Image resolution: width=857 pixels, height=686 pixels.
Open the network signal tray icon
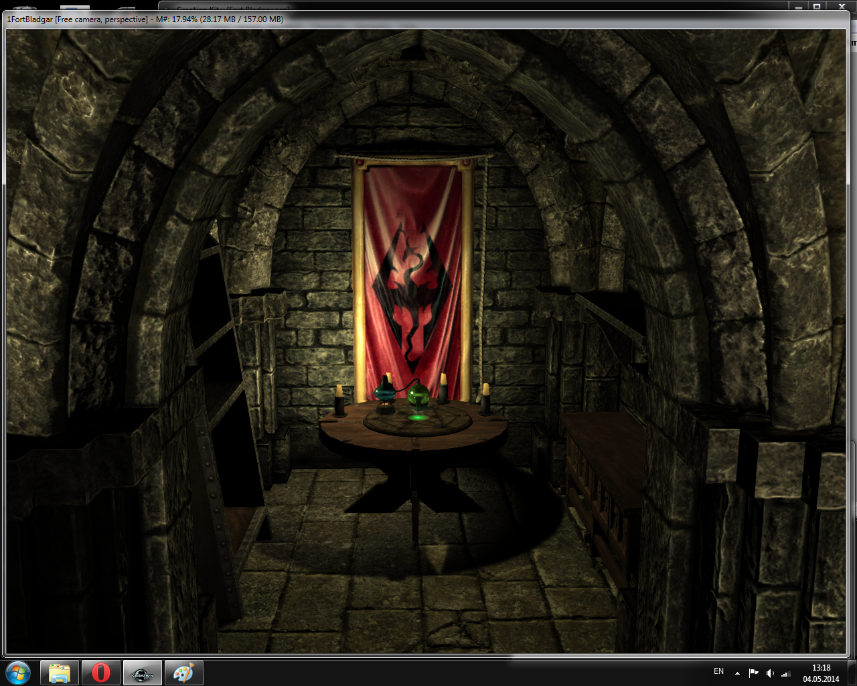tap(786, 673)
